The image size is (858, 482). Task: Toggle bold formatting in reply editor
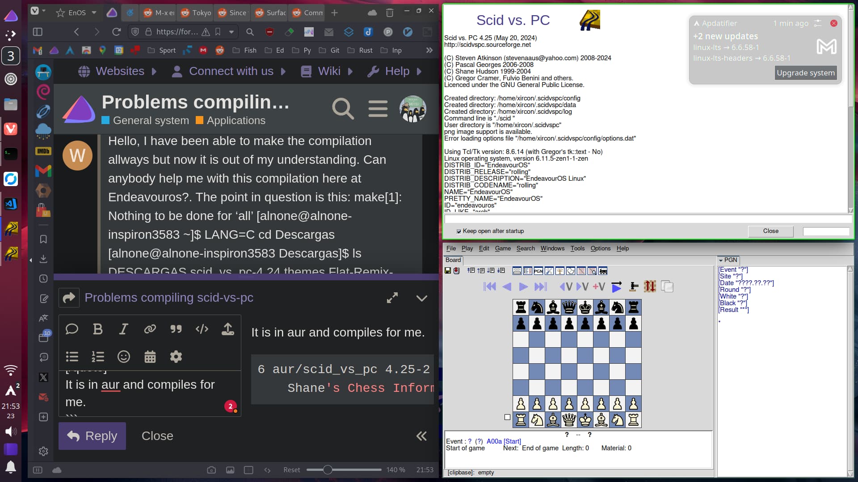pyautogui.click(x=98, y=329)
